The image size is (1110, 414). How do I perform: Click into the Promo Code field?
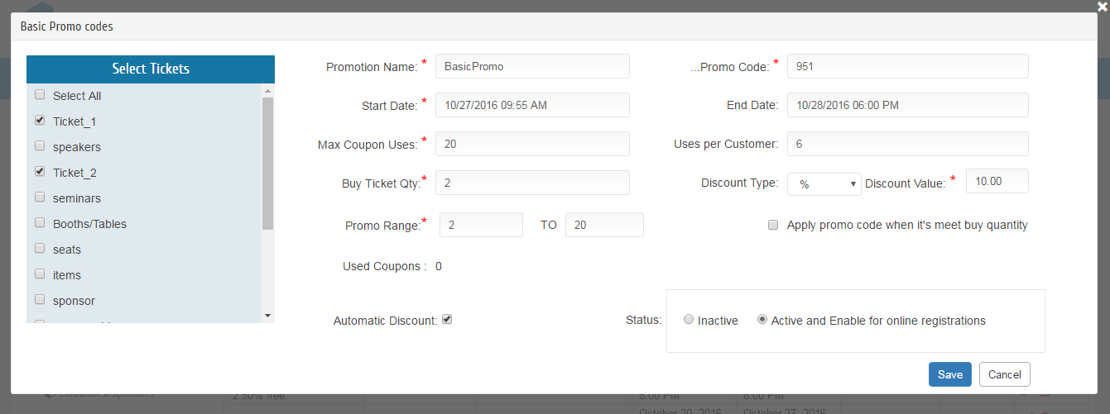[x=908, y=66]
